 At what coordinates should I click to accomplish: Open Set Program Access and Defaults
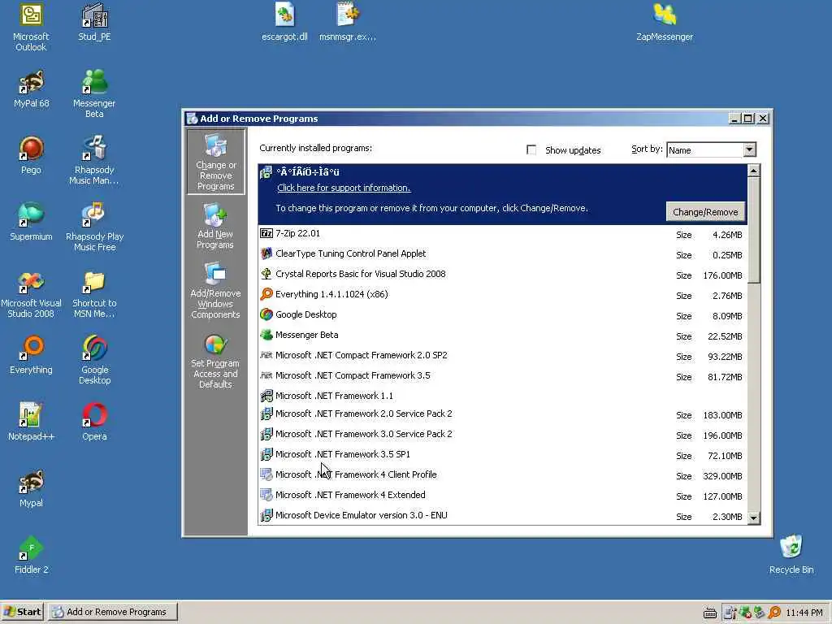coord(214,362)
